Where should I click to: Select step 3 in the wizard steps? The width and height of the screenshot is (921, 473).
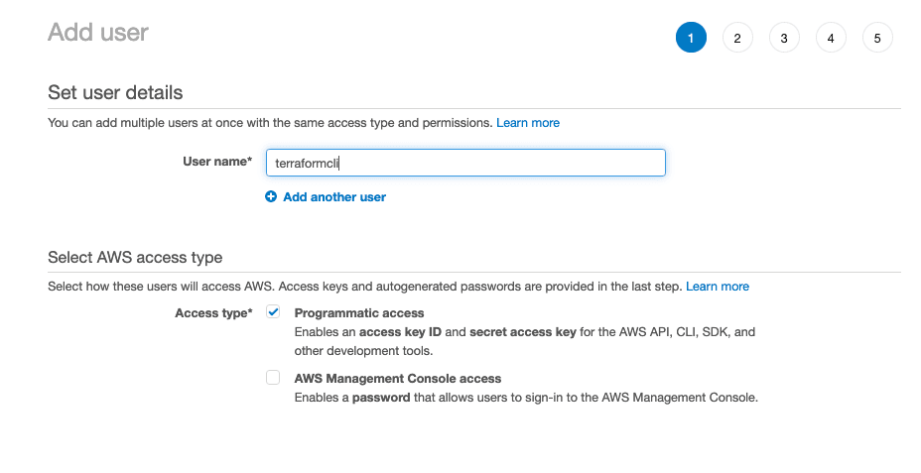coord(784,38)
